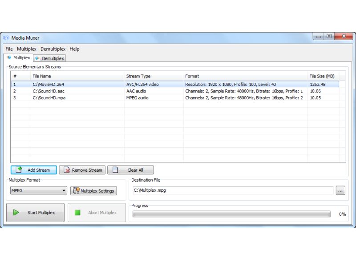Click the Multiplex Settings tools icon
The width and height of the screenshot is (356, 267).
[x=76, y=191]
